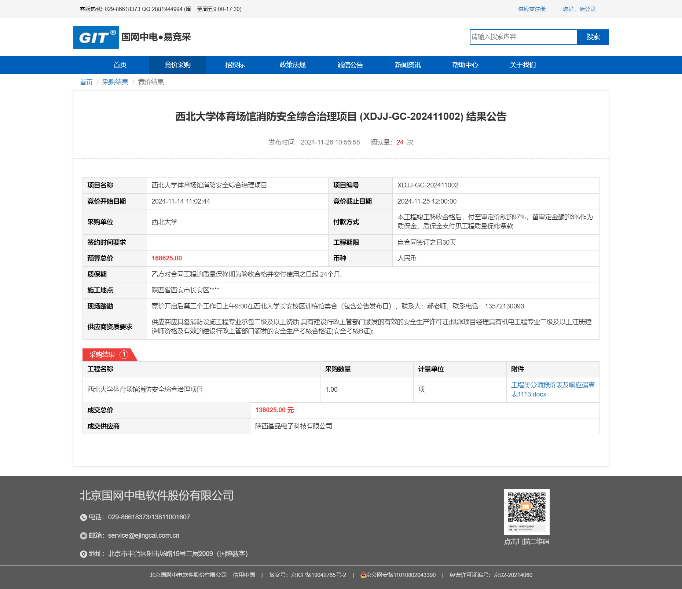Click the phone icon in footer
682x589 pixels.
point(83,517)
